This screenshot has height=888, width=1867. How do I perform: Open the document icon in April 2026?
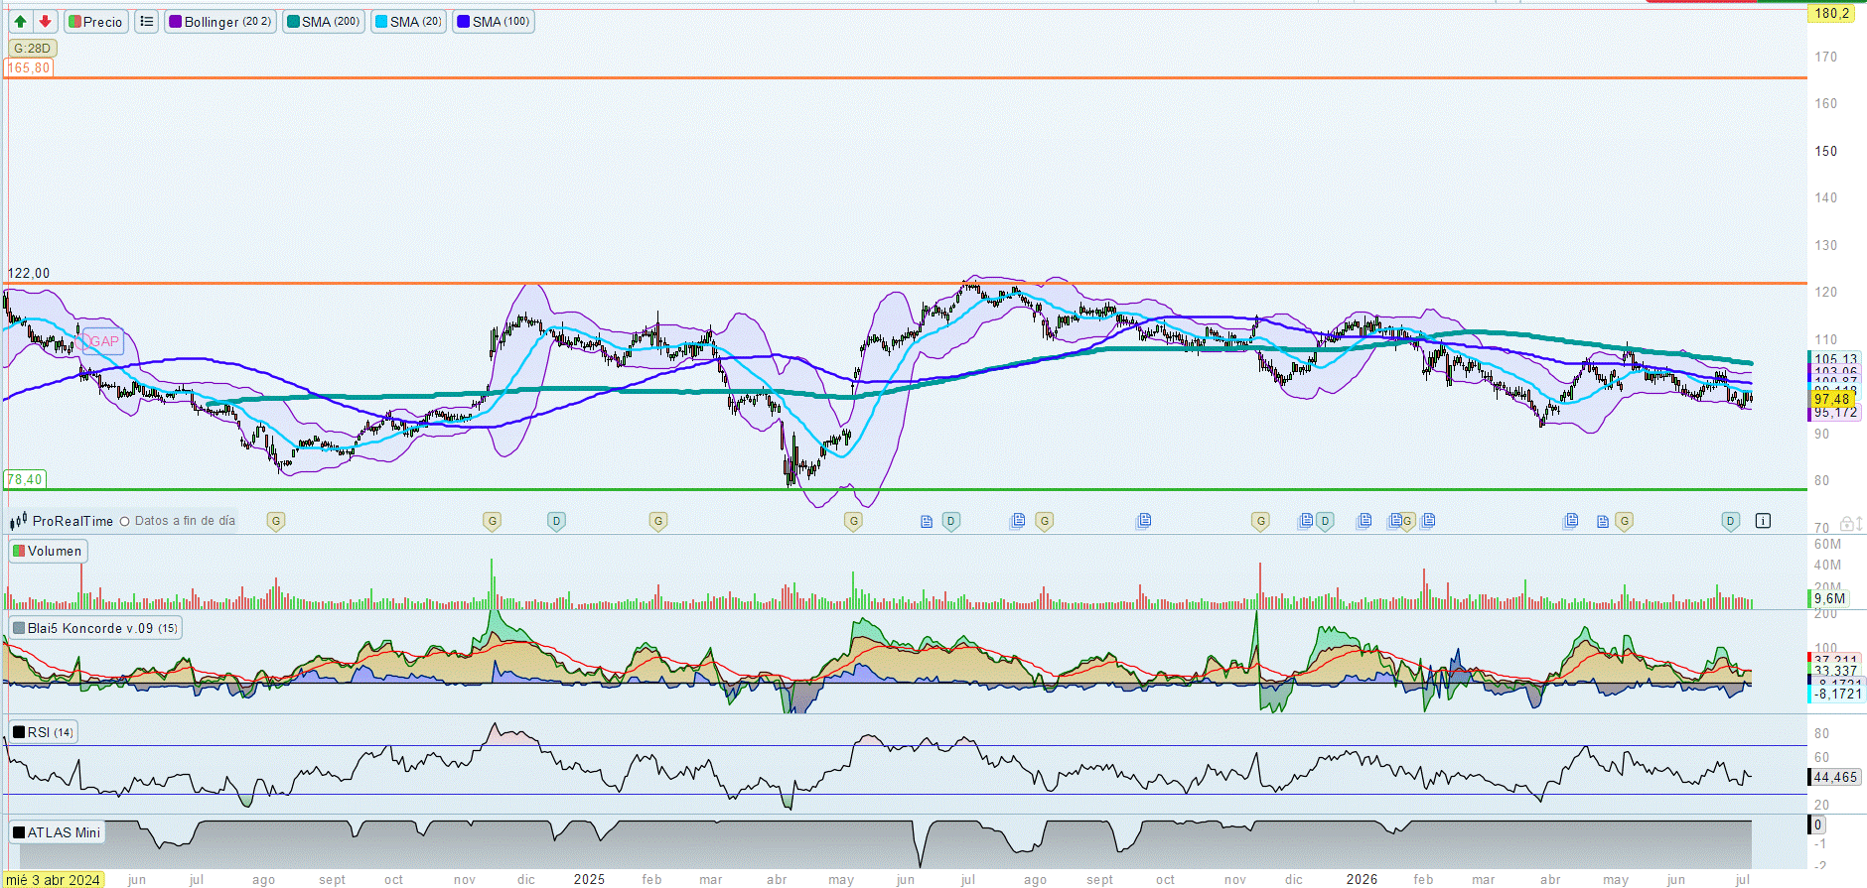pyautogui.click(x=1571, y=520)
